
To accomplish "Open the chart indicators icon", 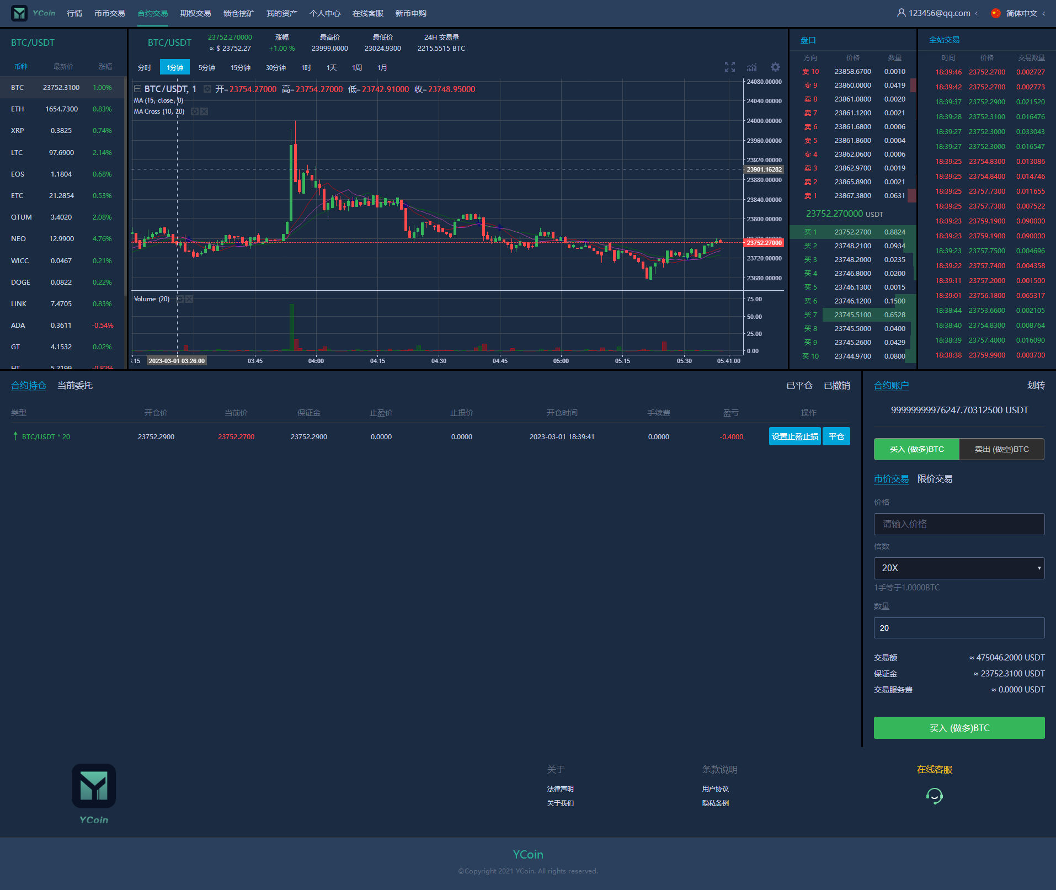I will [752, 67].
